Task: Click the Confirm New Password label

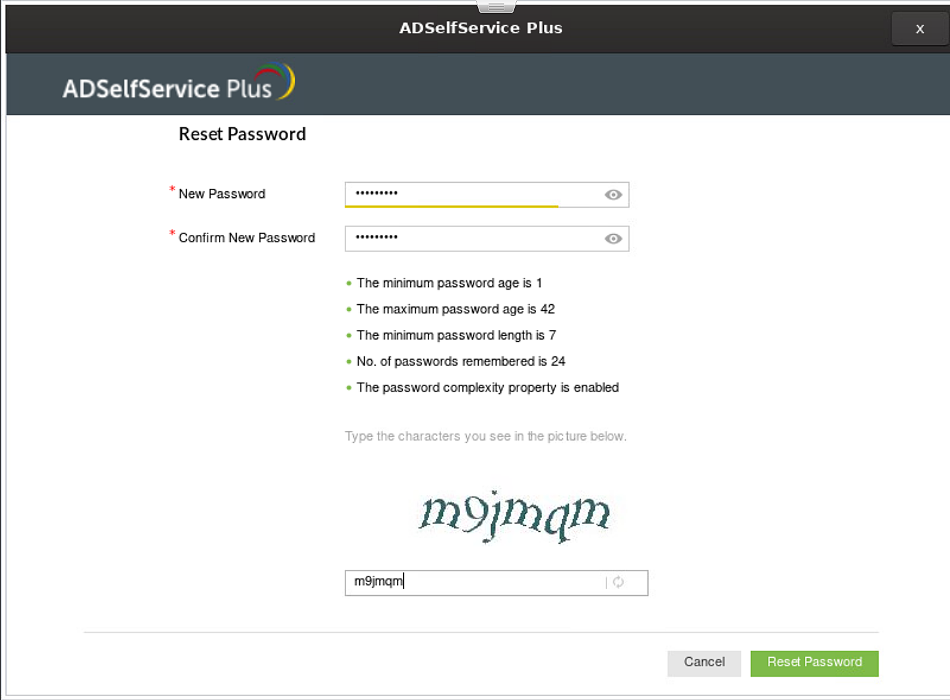Action: click(x=247, y=238)
